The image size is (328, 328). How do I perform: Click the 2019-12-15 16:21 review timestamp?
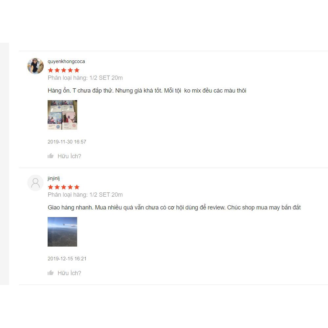[67, 259]
